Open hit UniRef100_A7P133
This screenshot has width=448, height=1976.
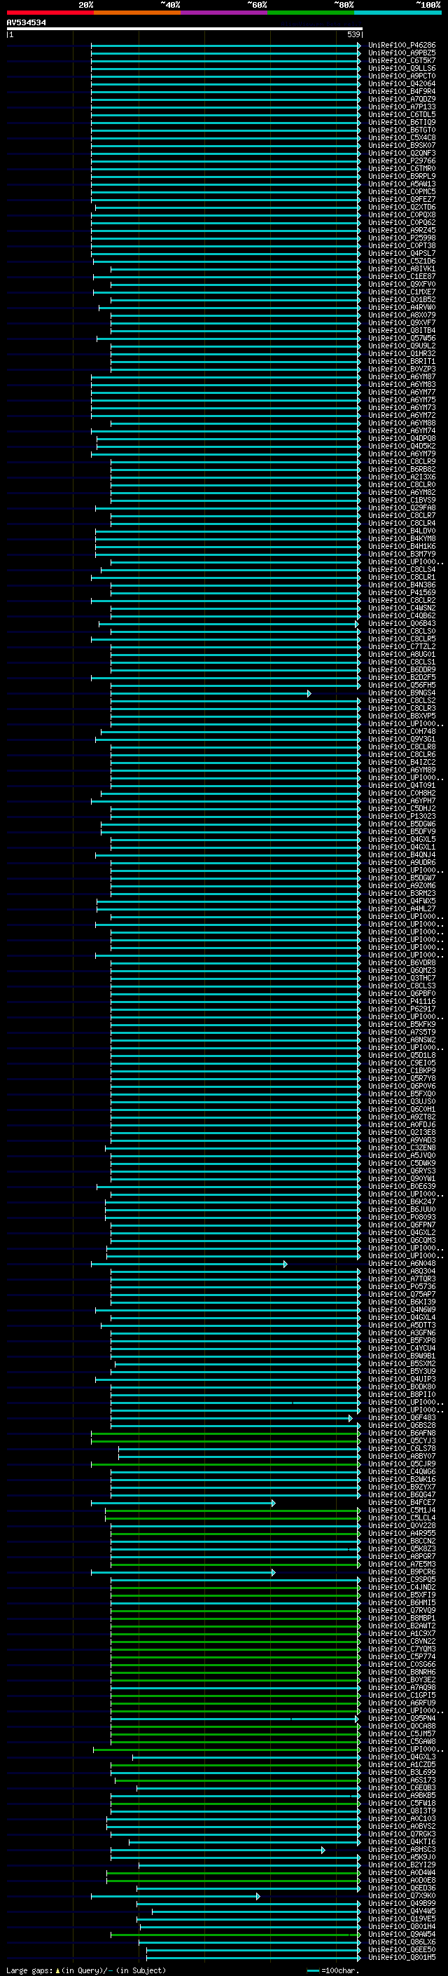(401, 107)
